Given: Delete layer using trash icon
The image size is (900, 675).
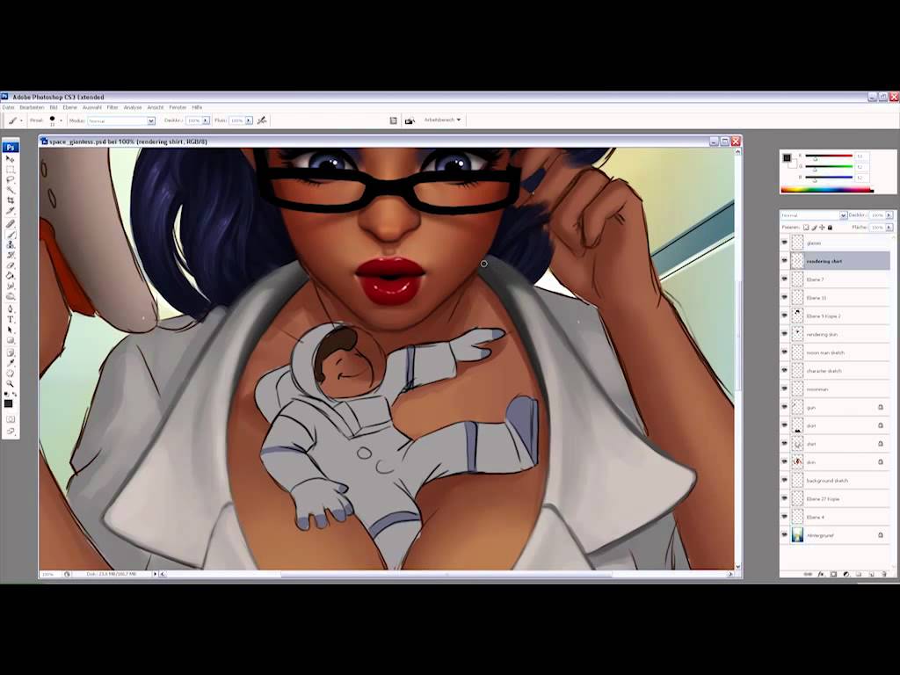Looking at the screenshot, I should pyautogui.click(x=885, y=574).
